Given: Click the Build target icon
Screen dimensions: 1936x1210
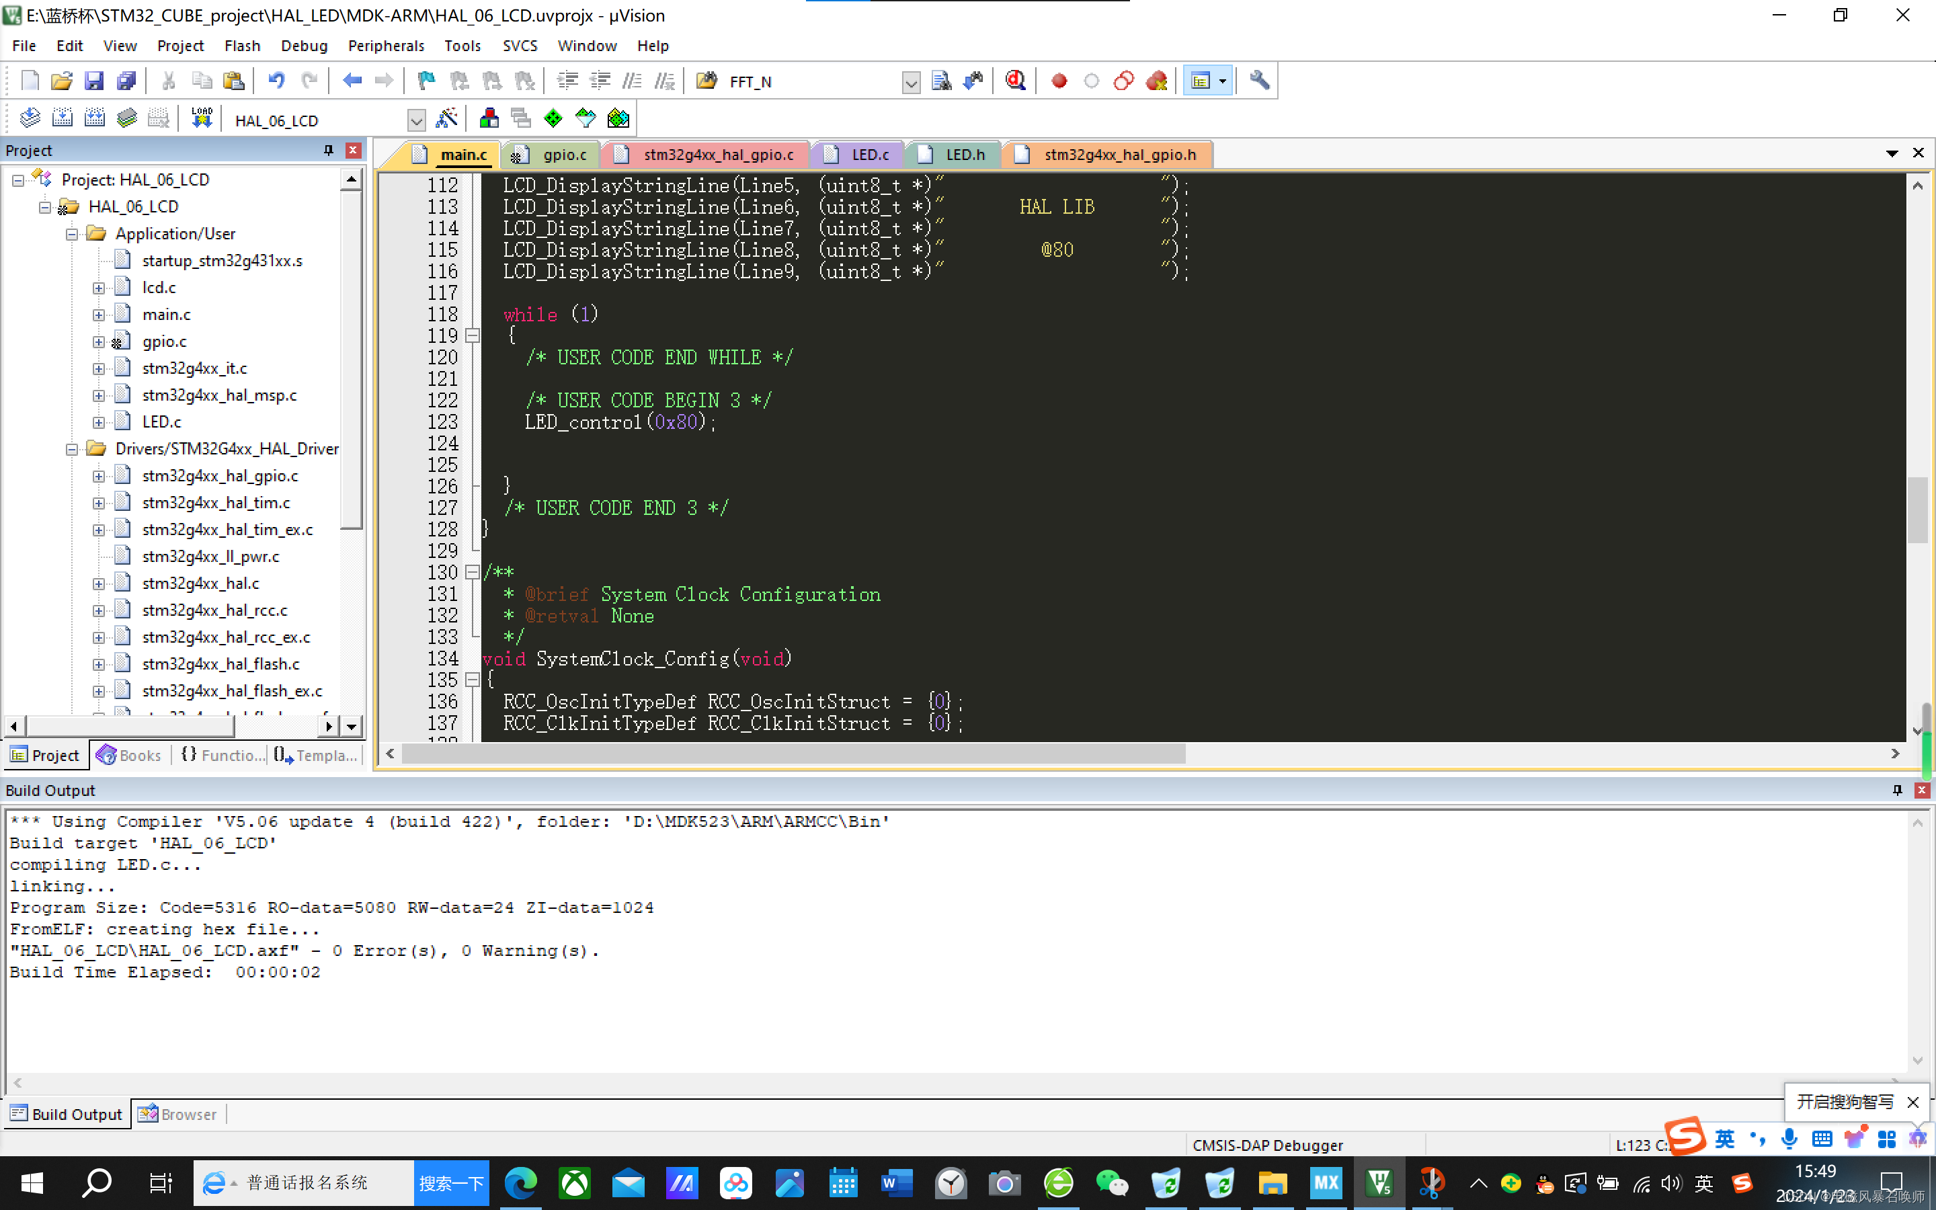Looking at the screenshot, I should click(x=62, y=119).
